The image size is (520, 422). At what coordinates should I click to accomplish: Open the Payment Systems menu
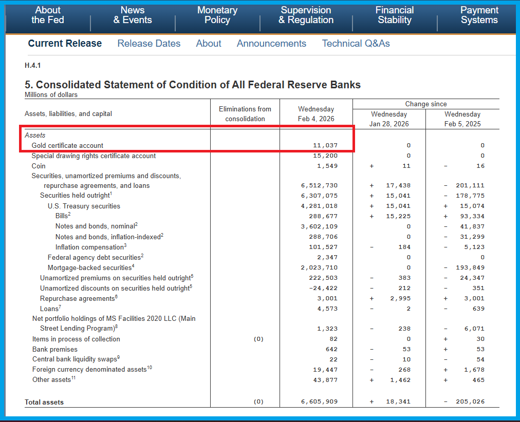click(x=478, y=15)
